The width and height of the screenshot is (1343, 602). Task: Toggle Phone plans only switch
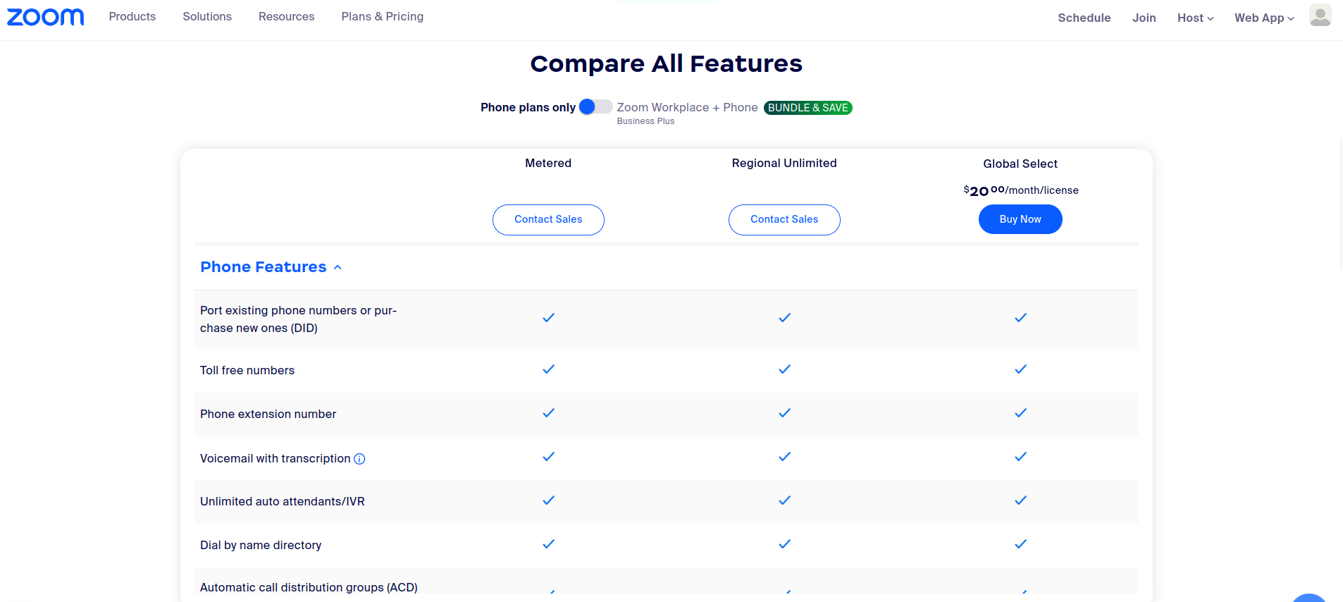point(595,107)
